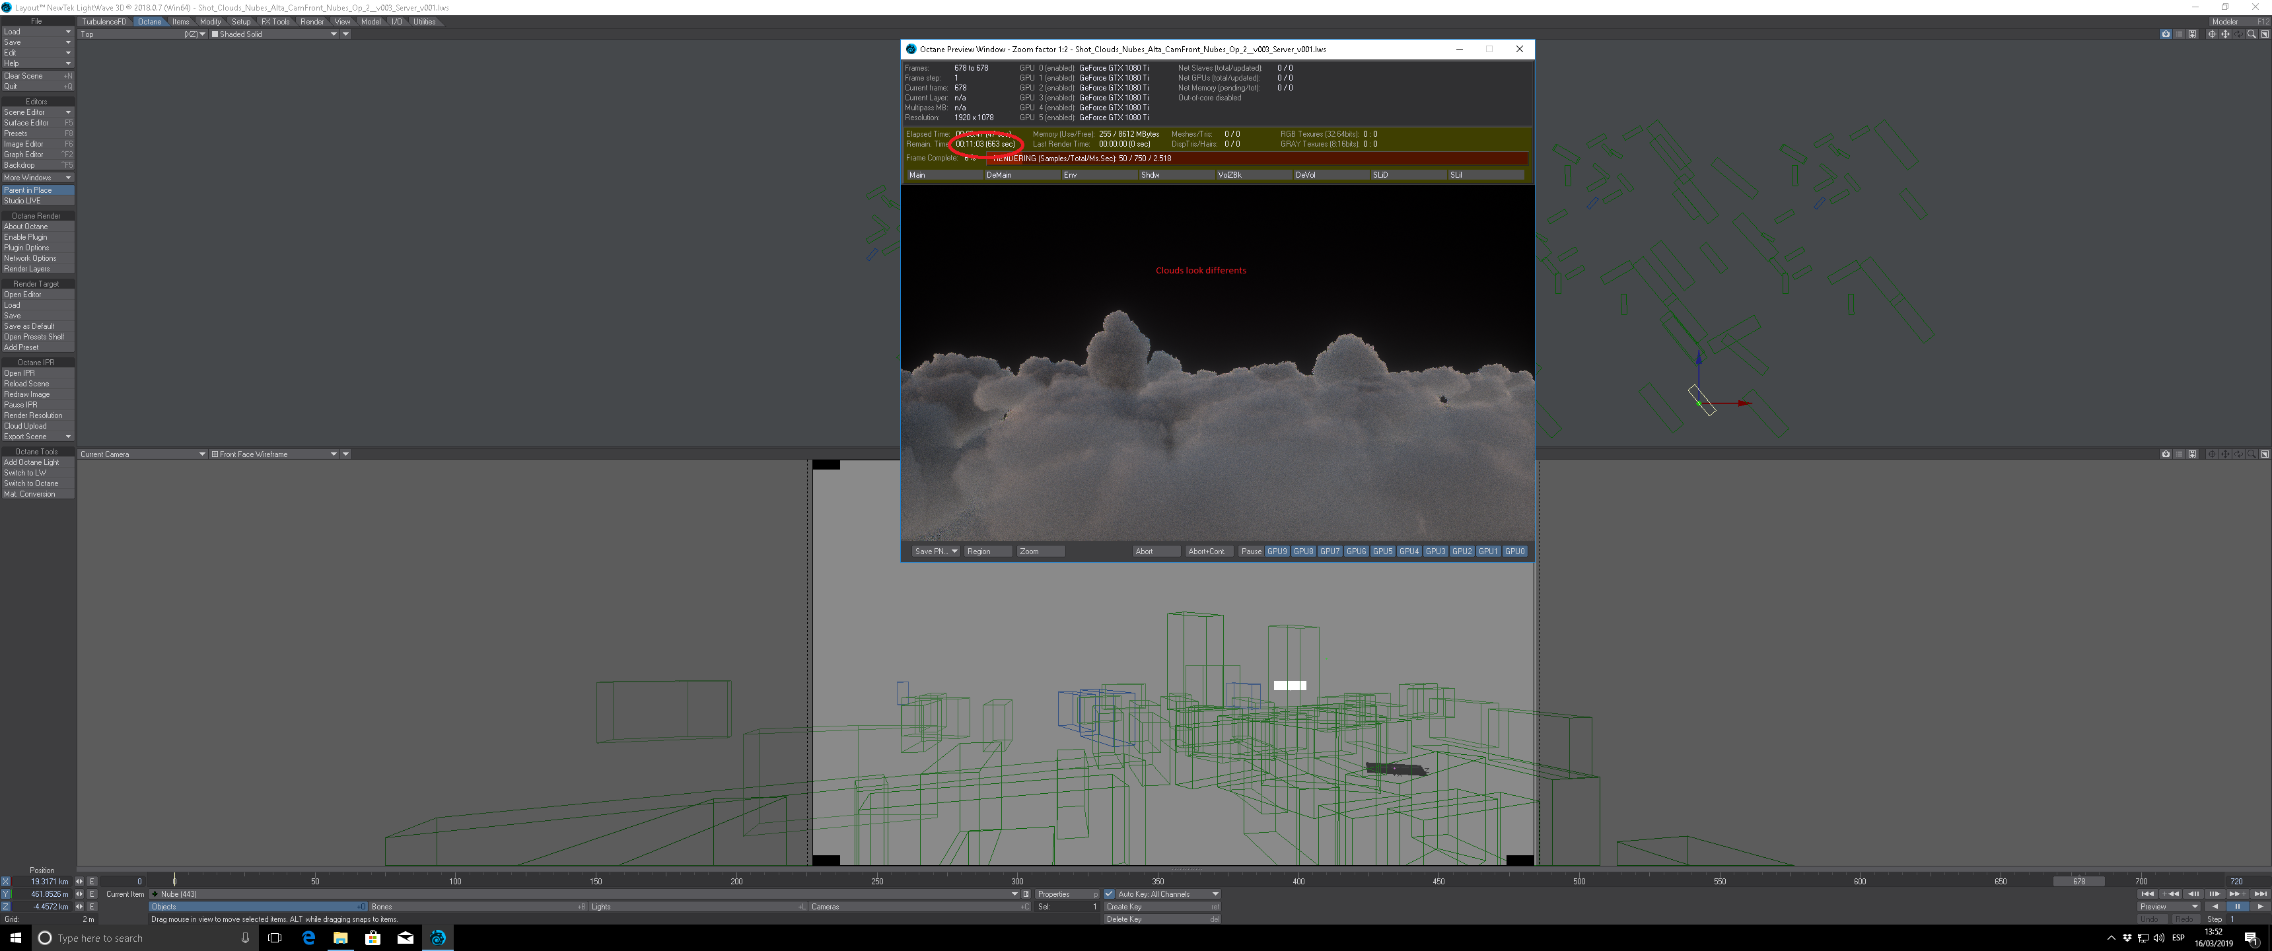Step forward one frame
Viewport: 2272px width, 951px height.
(x=2215, y=895)
